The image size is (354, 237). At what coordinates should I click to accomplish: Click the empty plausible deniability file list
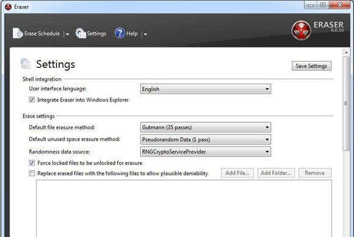pos(184,208)
